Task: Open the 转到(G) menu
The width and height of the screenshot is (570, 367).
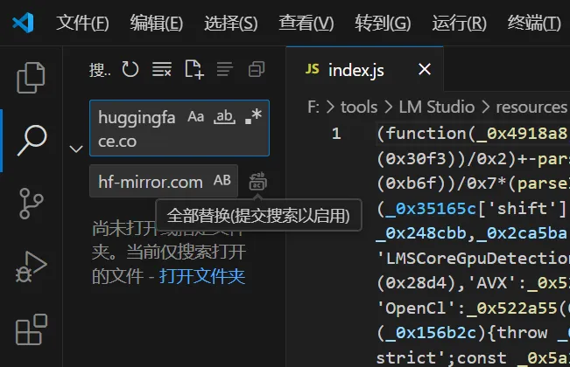Action: 383,24
